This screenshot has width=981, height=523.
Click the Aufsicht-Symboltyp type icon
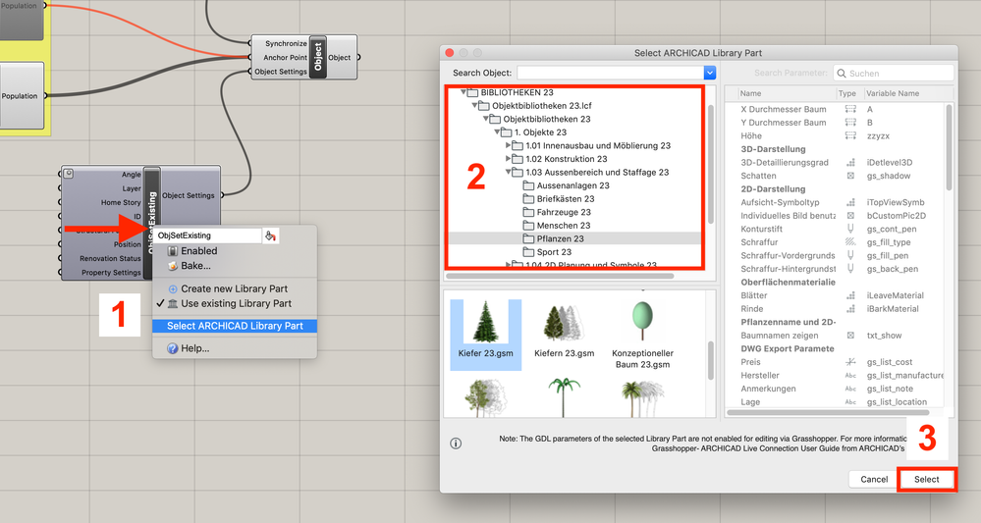[x=850, y=202]
